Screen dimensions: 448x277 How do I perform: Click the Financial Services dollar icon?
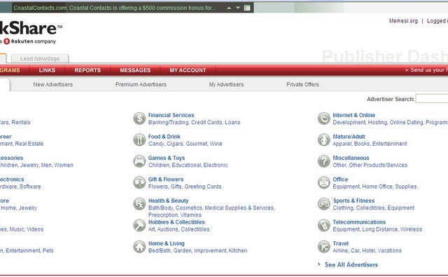click(x=139, y=119)
